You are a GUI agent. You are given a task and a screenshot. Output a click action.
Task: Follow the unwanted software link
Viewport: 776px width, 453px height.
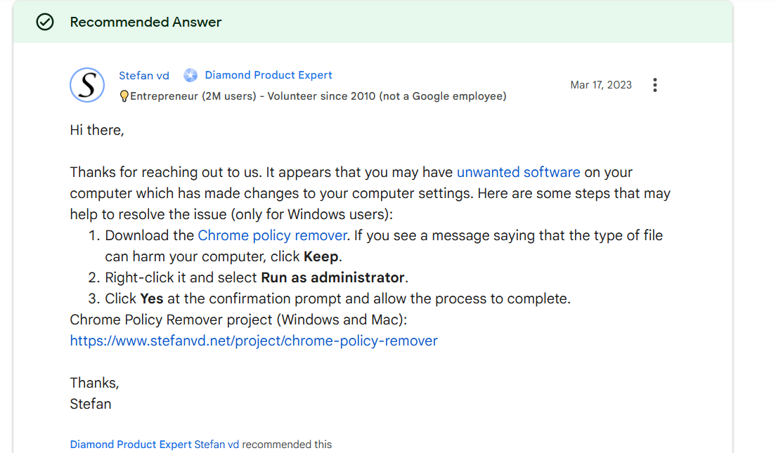518,172
